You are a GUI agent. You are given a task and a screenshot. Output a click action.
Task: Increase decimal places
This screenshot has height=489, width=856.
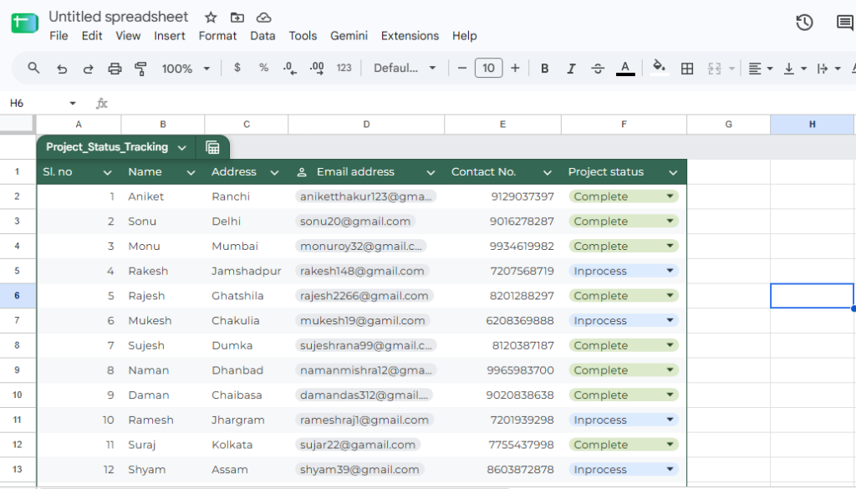(317, 69)
